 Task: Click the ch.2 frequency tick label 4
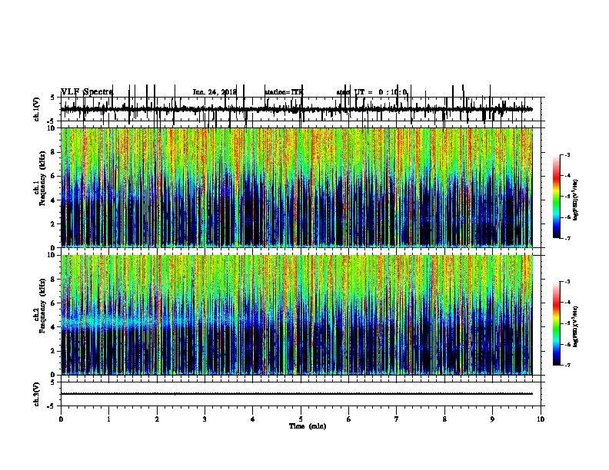click(54, 327)
